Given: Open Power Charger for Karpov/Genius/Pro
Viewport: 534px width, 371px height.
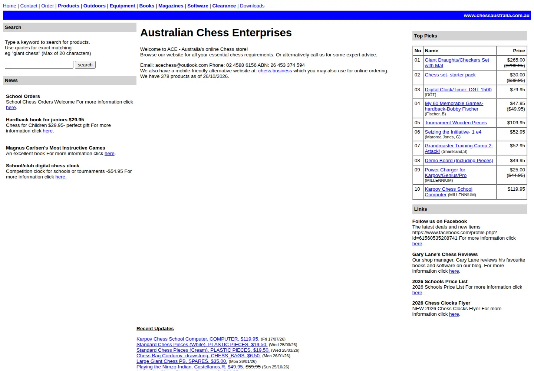Looking at the screenshot, I should (445, 173).
